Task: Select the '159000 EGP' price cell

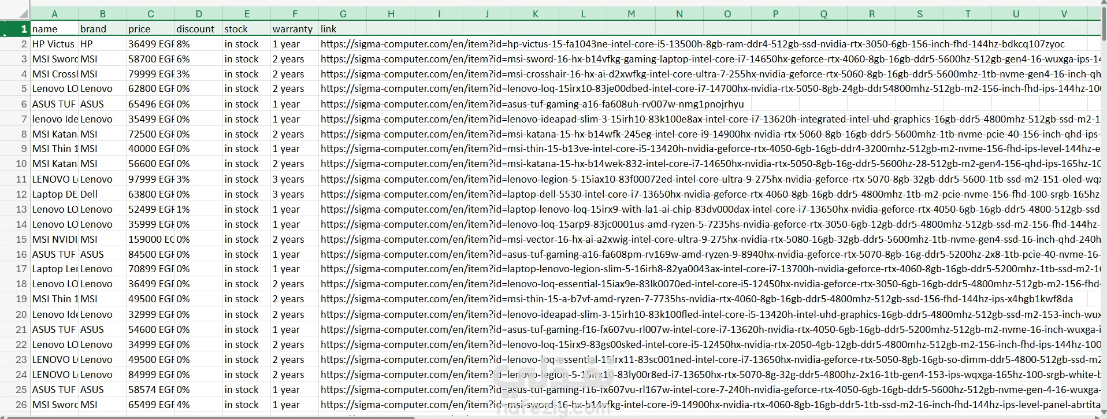Action: click(x=150, y=239)
